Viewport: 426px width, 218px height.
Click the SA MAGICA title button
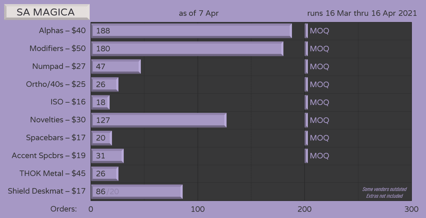coord(47,12)
